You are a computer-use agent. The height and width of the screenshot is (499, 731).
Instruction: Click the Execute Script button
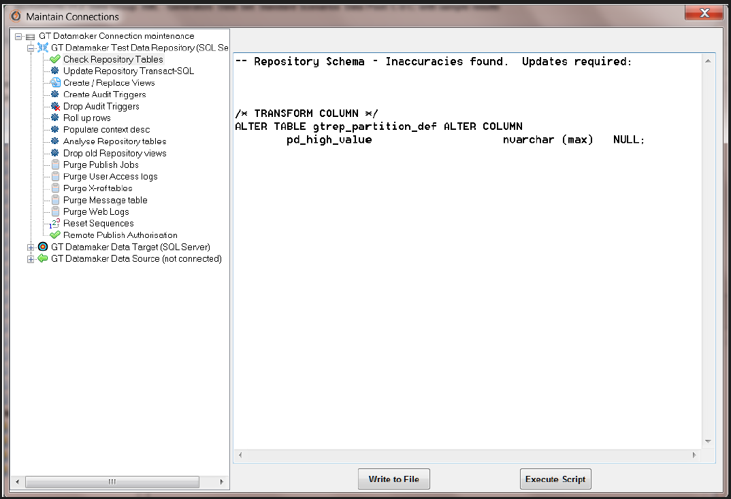[555, 479]
